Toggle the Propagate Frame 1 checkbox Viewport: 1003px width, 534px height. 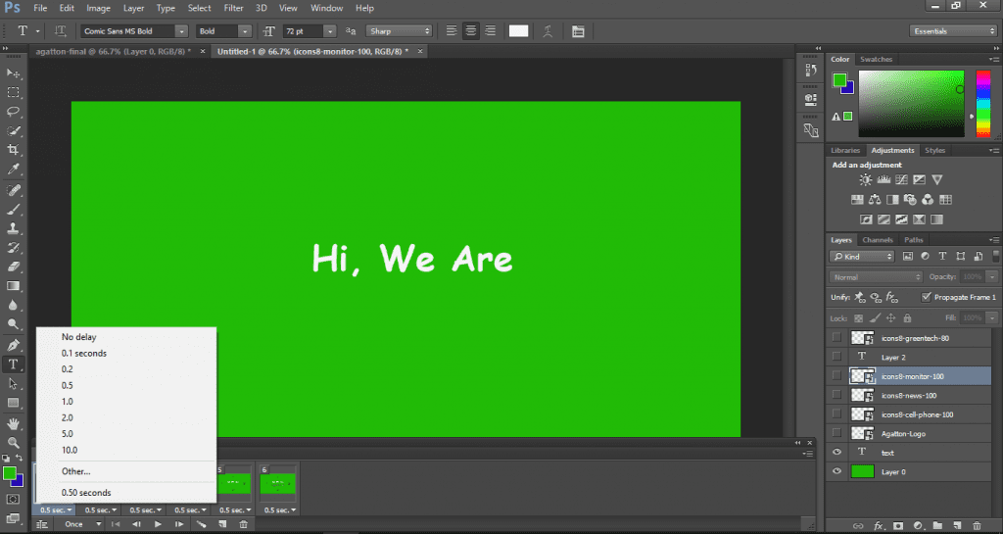[x=927, y=297]
